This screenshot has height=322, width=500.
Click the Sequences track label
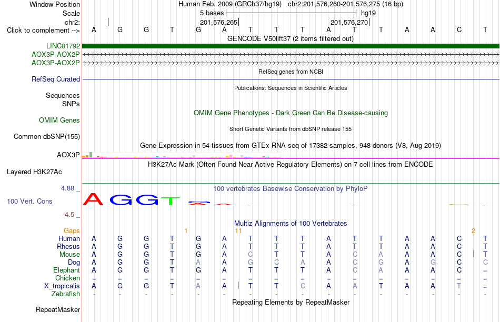click(63, 95)
